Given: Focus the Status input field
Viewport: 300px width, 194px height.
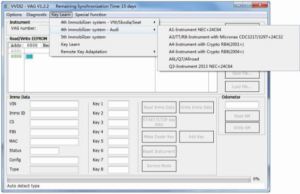Looking at the screenshot, I should tap(44, 151).
